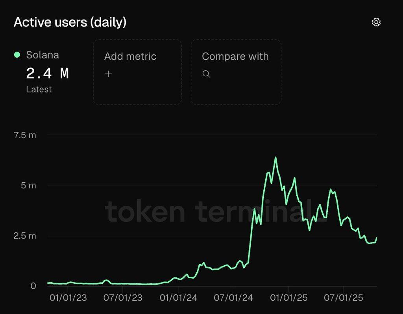403x314 pixels.
Task: Select the 07/01/23 x-axis date label
Action: (123, 298)
